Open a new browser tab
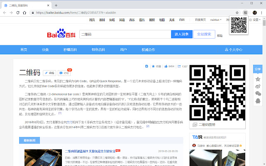266x166 pixels. [x=56, y=5]
